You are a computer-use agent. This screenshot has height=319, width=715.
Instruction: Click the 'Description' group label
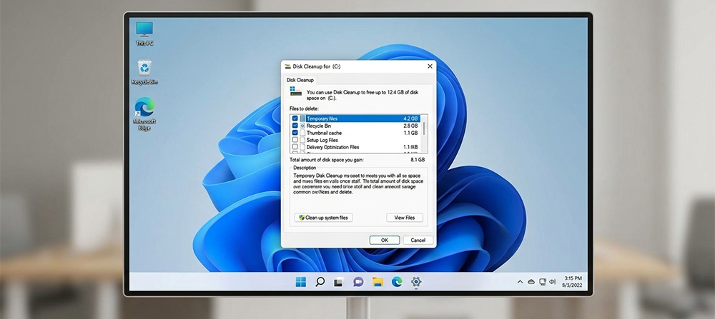pyautogui.click(x=305, y=168)
